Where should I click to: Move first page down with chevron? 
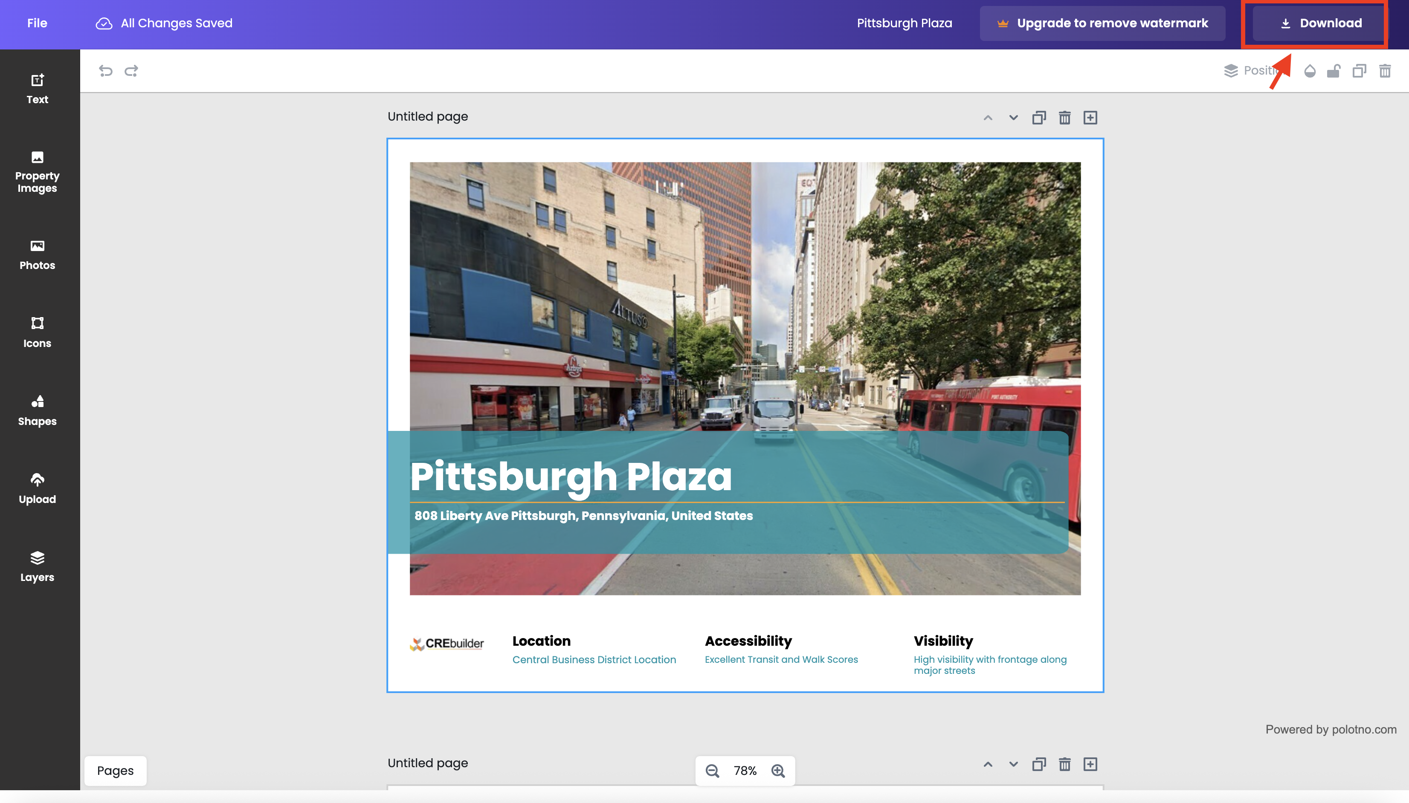[1013, 118]
